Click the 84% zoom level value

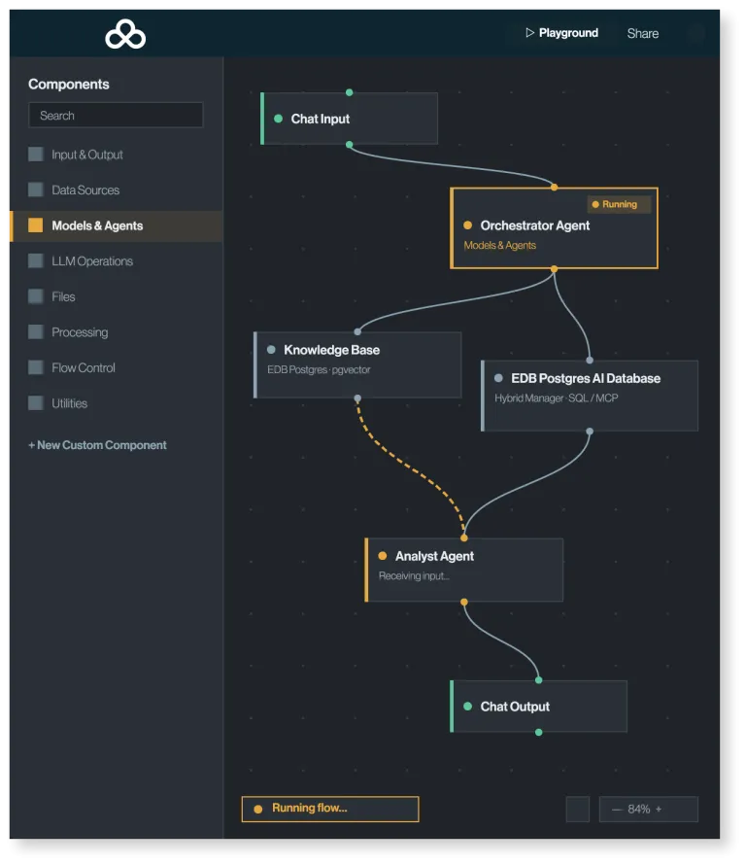638,810
